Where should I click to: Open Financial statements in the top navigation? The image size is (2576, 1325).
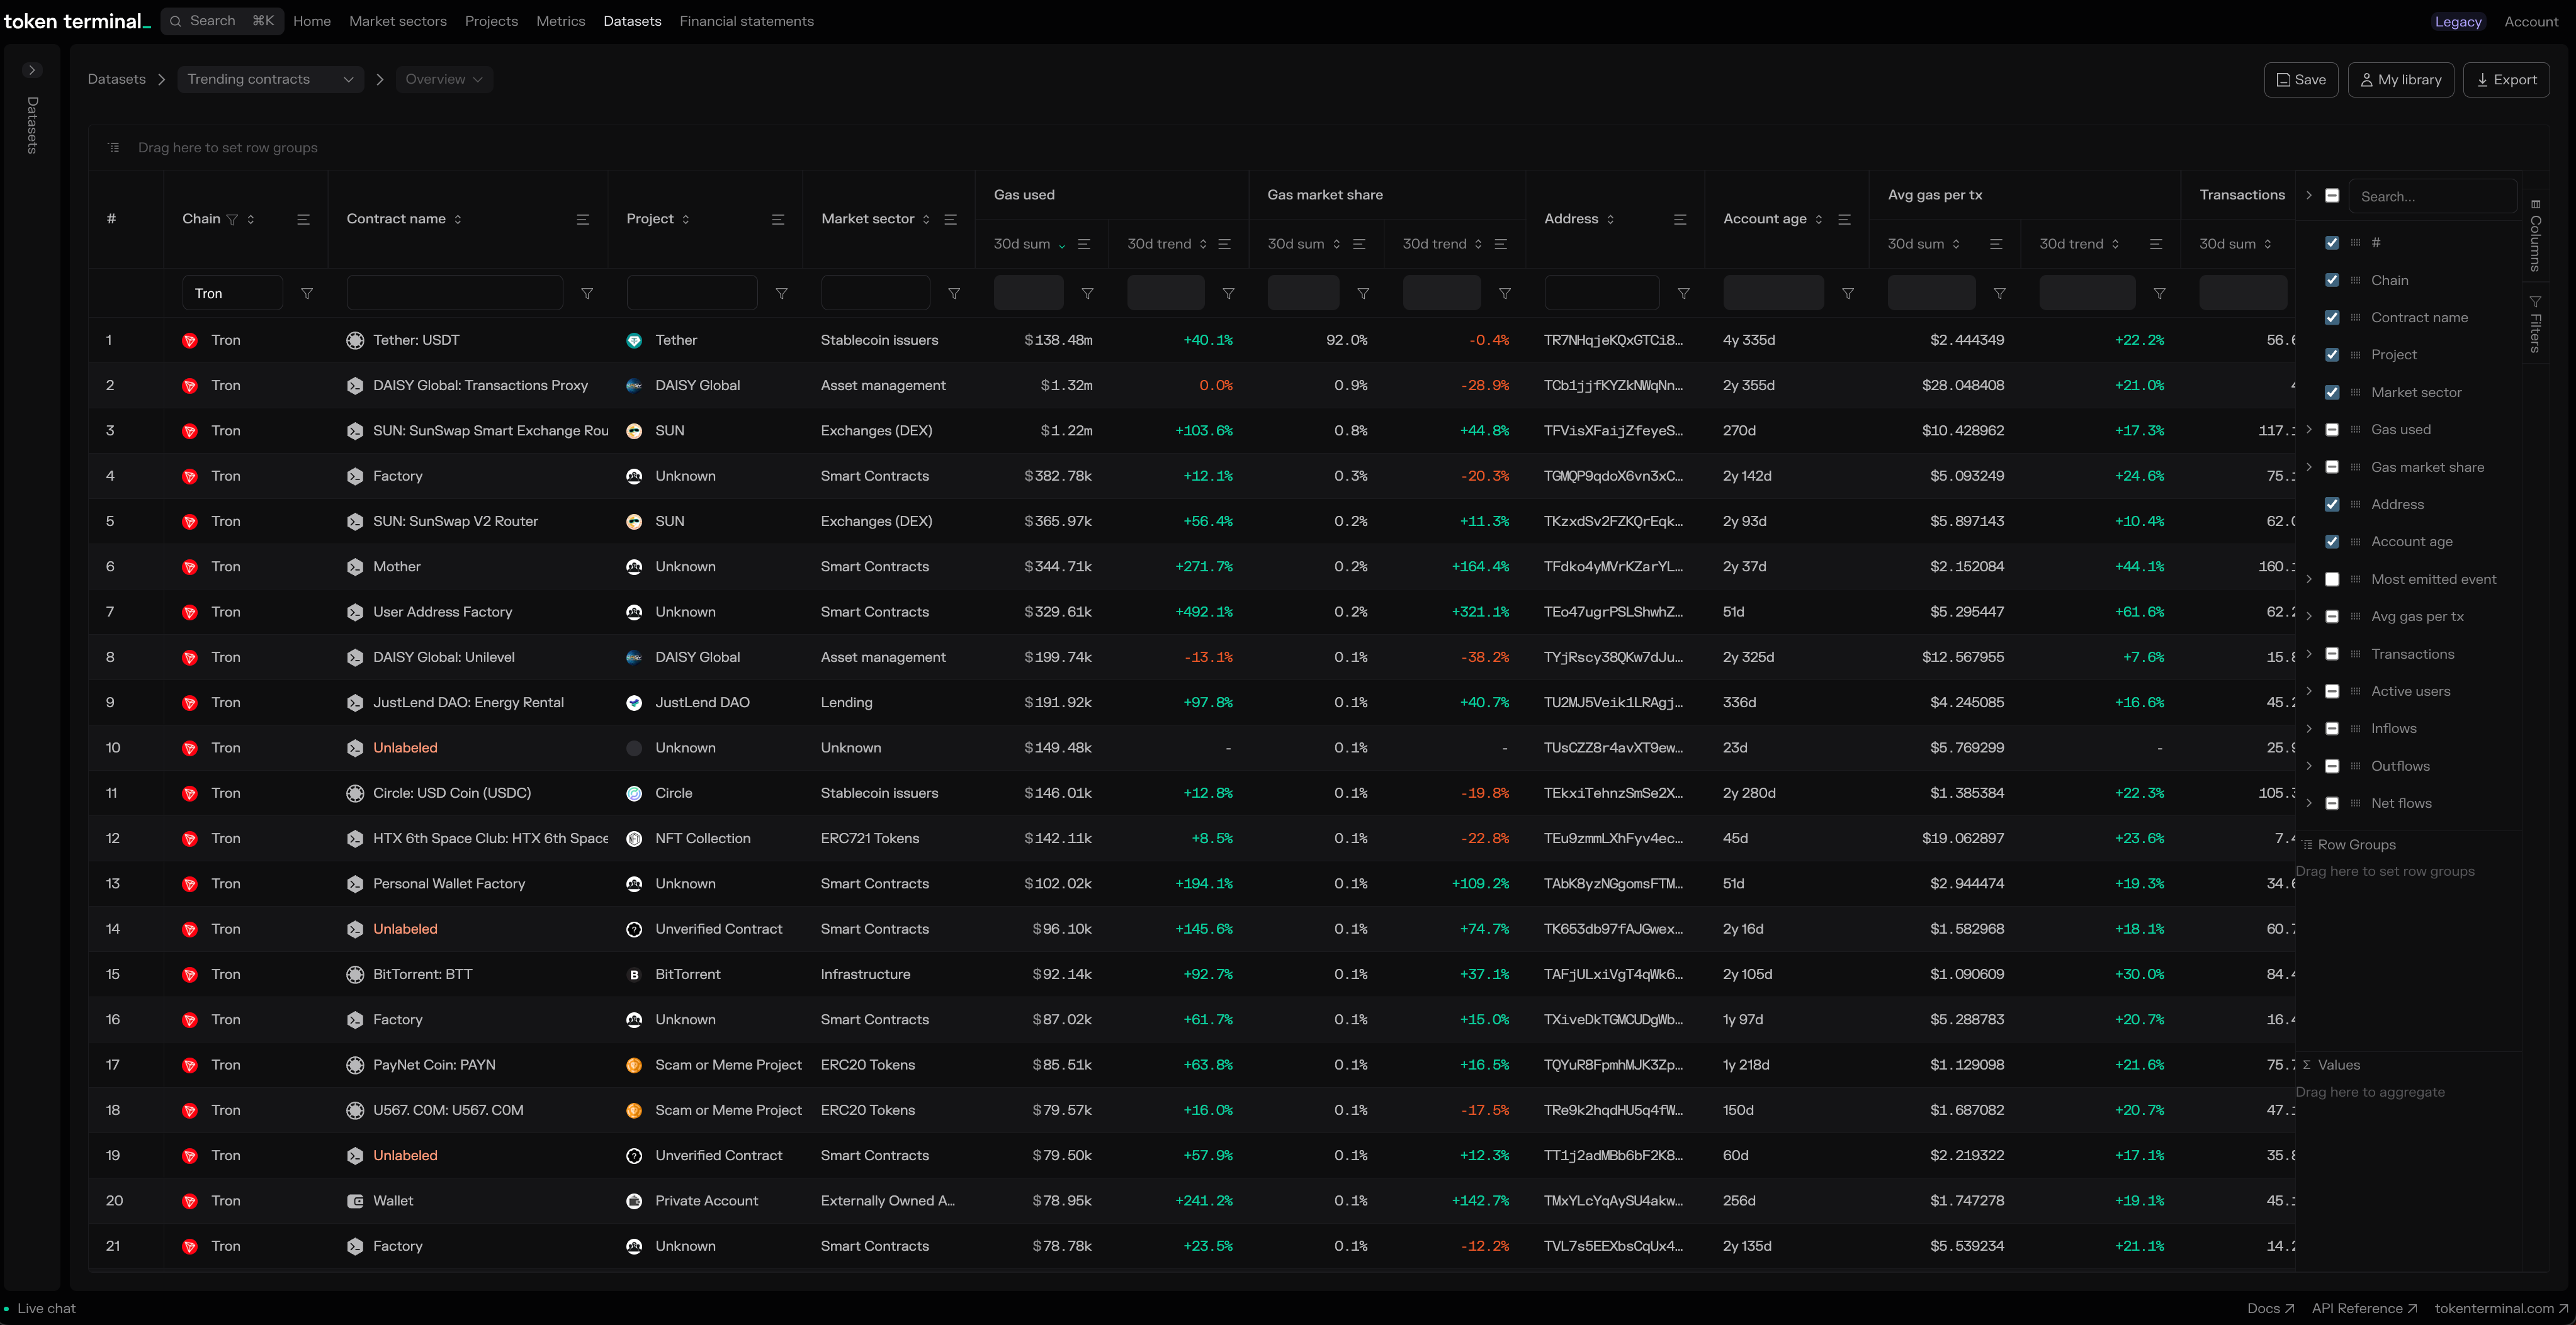coord(746,21)
